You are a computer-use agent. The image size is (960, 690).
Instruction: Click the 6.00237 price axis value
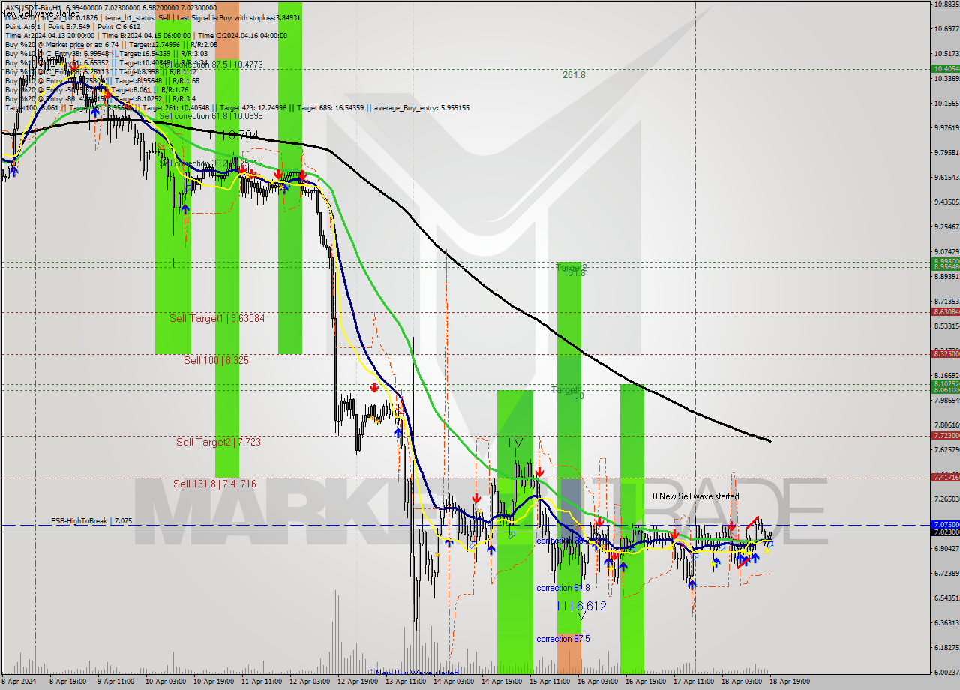point(946,672)
